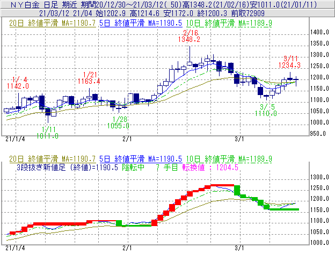
Task: Click the 1/21 1163.4 high annotation
Action: click(x=89, y=78)
